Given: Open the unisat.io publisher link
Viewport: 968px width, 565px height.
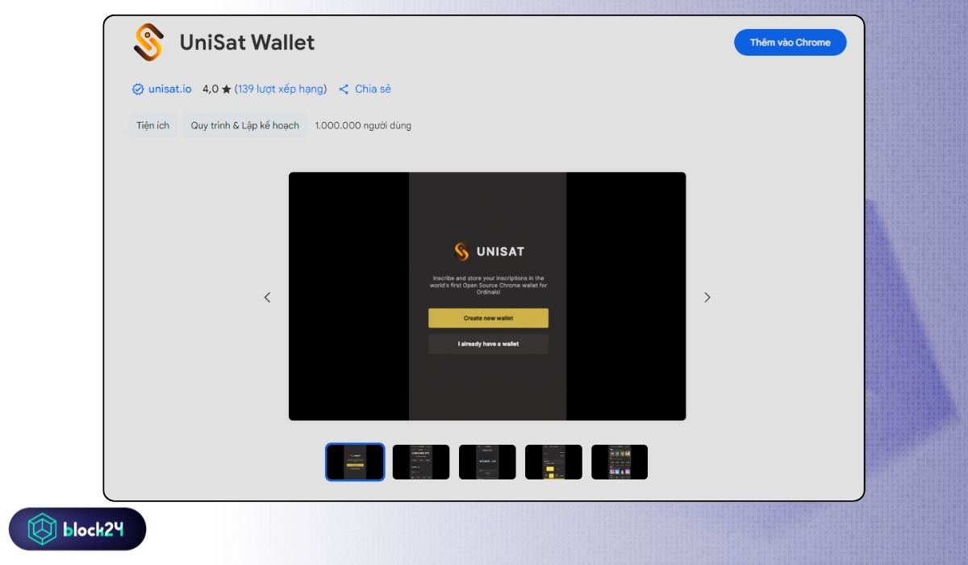Looking at the screenshot, I should tap(169, 89).
